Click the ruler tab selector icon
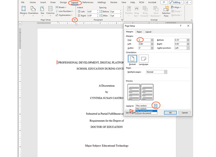The image size is (216, 157). point(20,23)
